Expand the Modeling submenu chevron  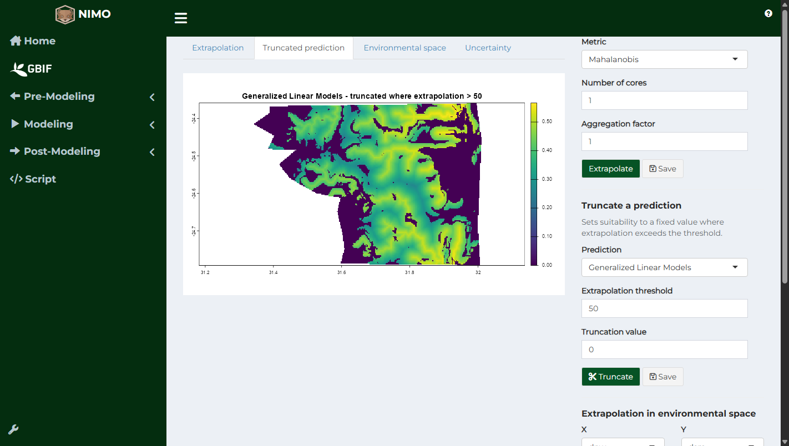[x=152, y=125]
